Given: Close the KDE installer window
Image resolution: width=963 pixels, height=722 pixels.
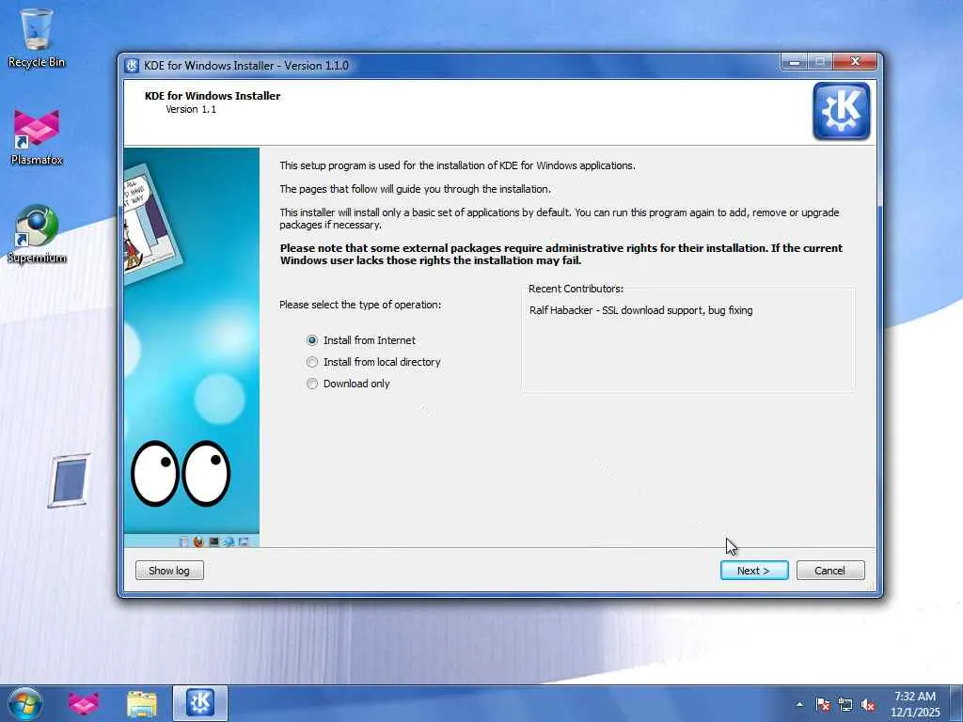Looking at the screenshot, I should tap(855, 61).
